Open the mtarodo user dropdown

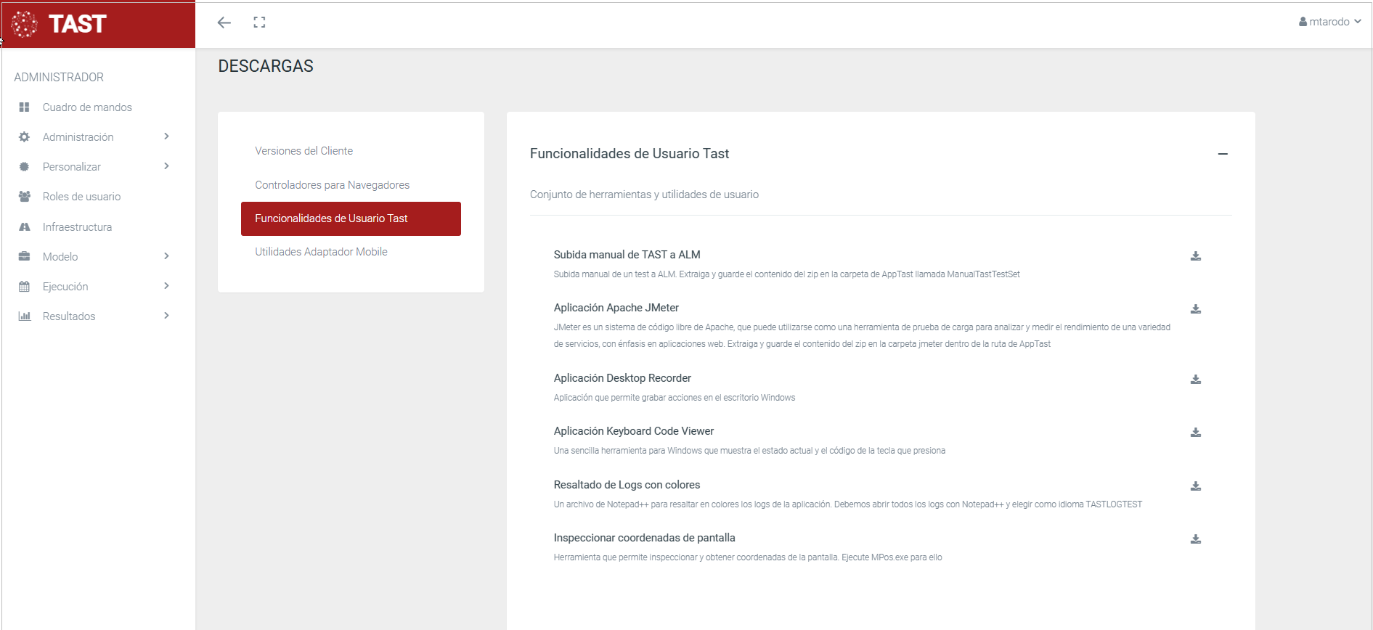[x=1329, y=22]
